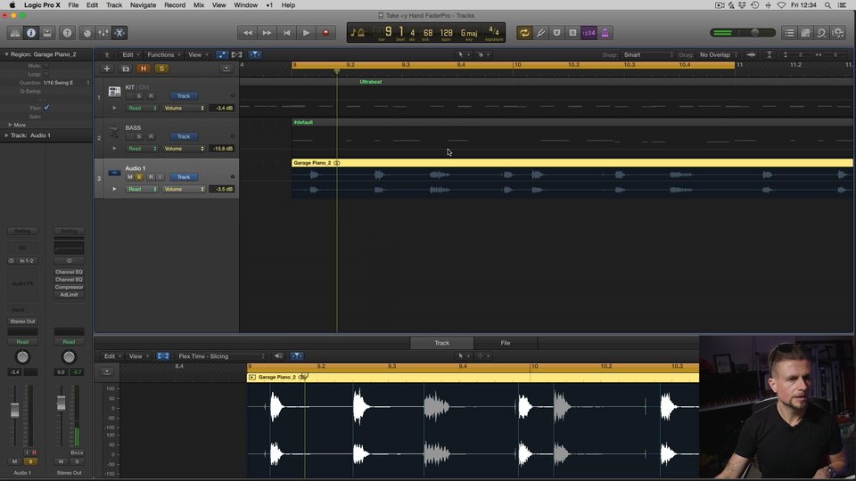
Task: Solo the KIT track
Action: pos(139,96)
